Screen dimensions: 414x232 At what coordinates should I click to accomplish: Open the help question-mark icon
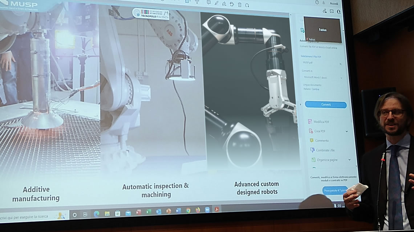coord(317,3)
